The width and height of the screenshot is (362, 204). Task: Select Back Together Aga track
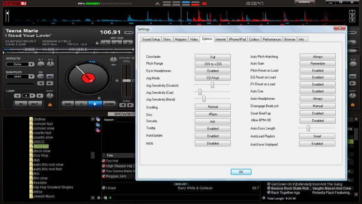[x=286, y=193]
